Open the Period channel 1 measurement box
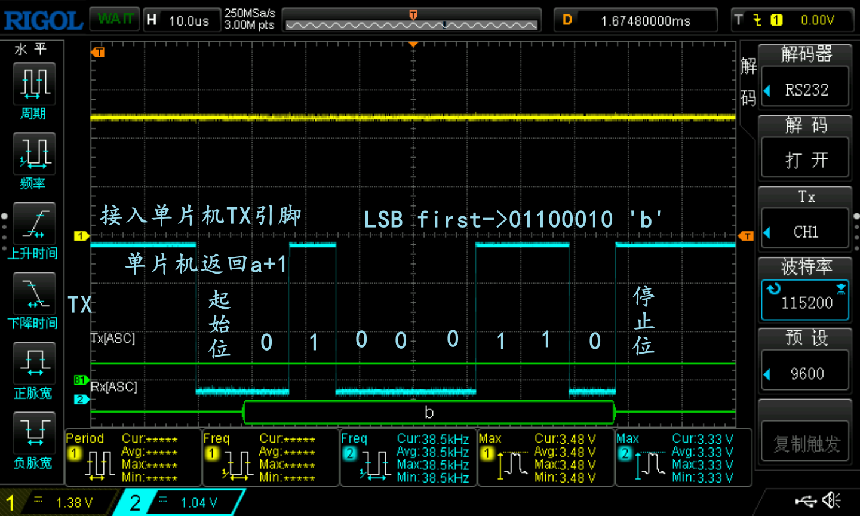 point(133,457)
